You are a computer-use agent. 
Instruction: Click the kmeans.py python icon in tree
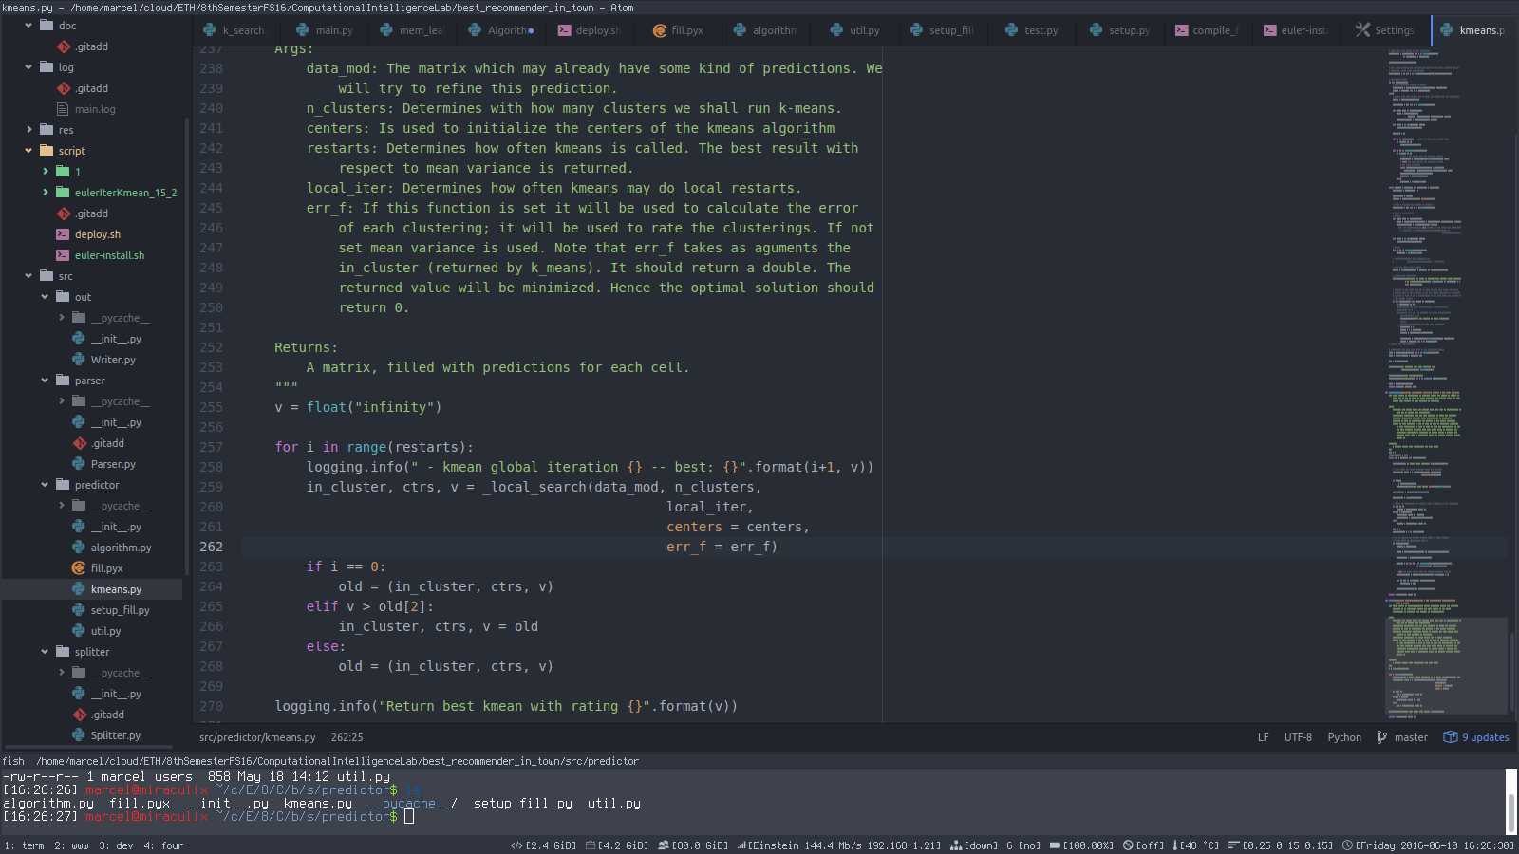point(79,589)
